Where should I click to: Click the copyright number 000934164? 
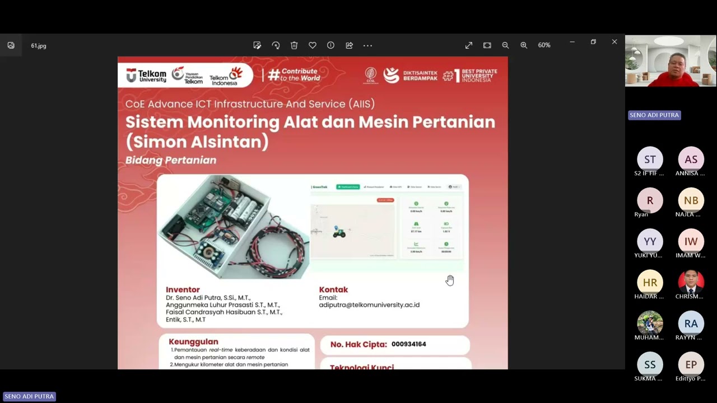(409, 344)
